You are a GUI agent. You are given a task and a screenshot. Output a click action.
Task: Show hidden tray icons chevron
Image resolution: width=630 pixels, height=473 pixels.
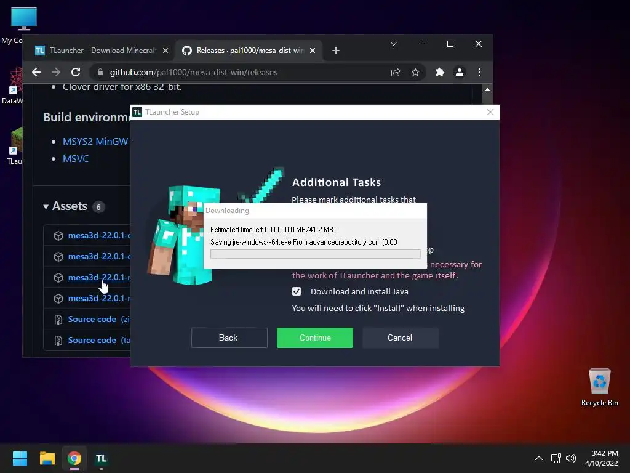[539, 458]
